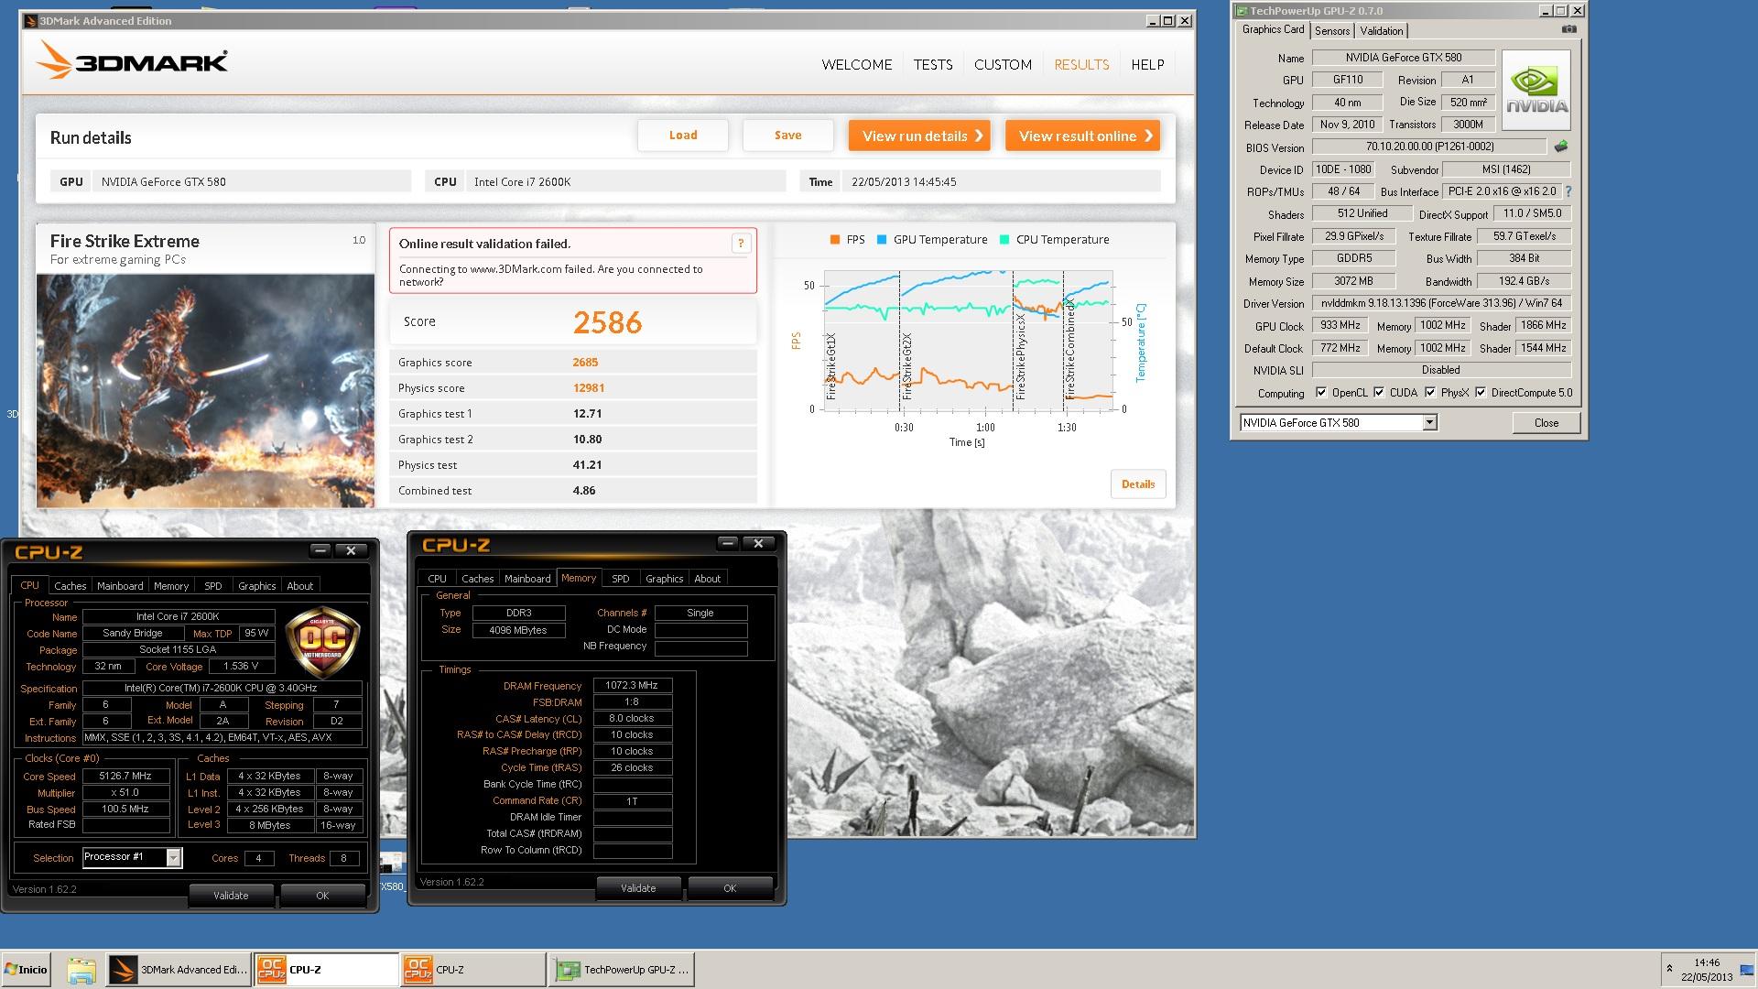Switch to 3DMark Advanced Edition taskbar item
Viewport: 1758px width, 989px height.
(x=179, y=970)
